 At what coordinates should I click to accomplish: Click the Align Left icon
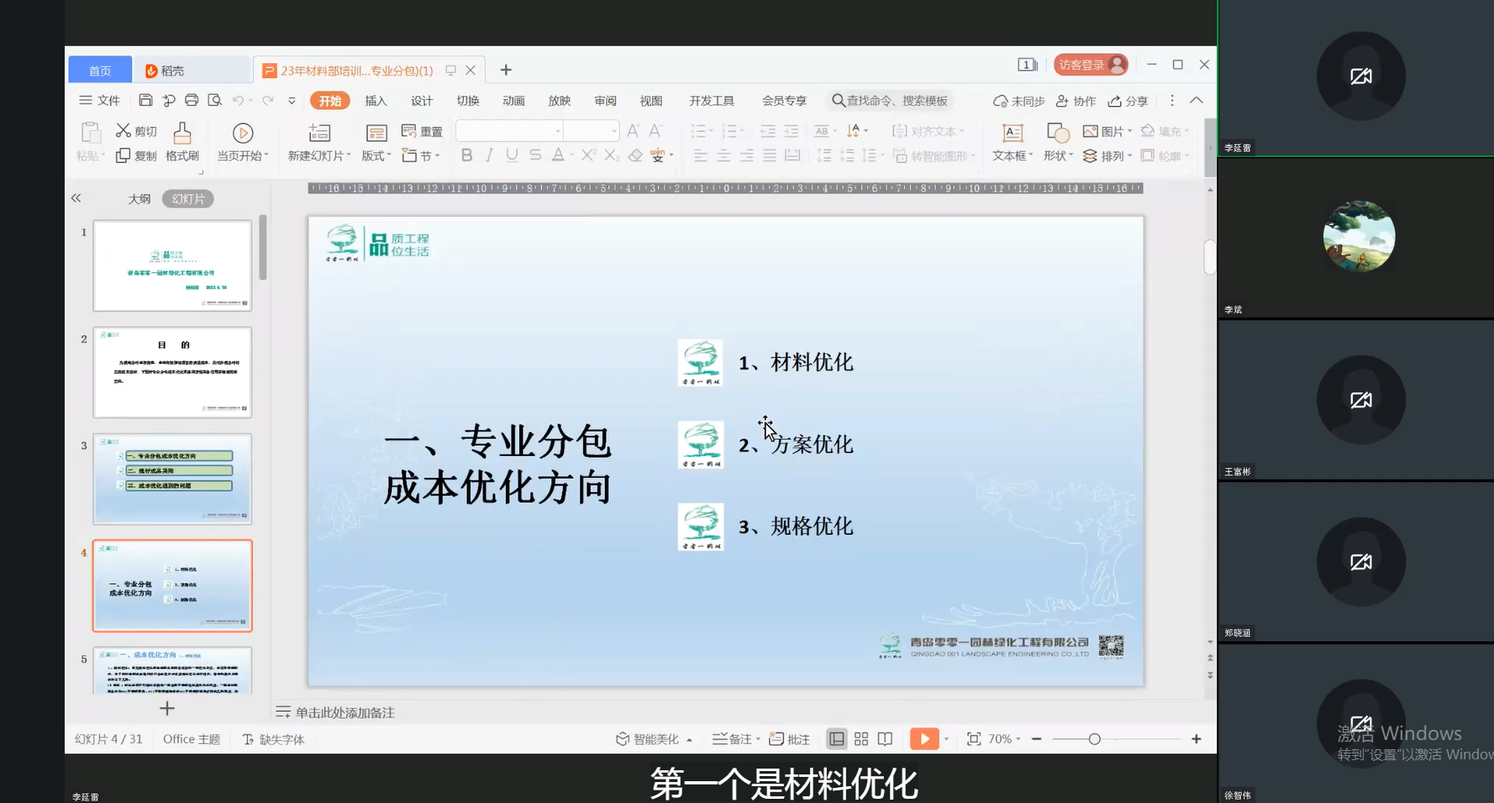pos(701,155)
